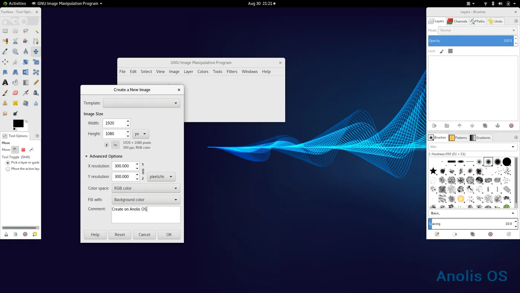The width and height of the screenshot is (520, 293).
Task: Switch to the Channels tab
Action: point(457,21)
